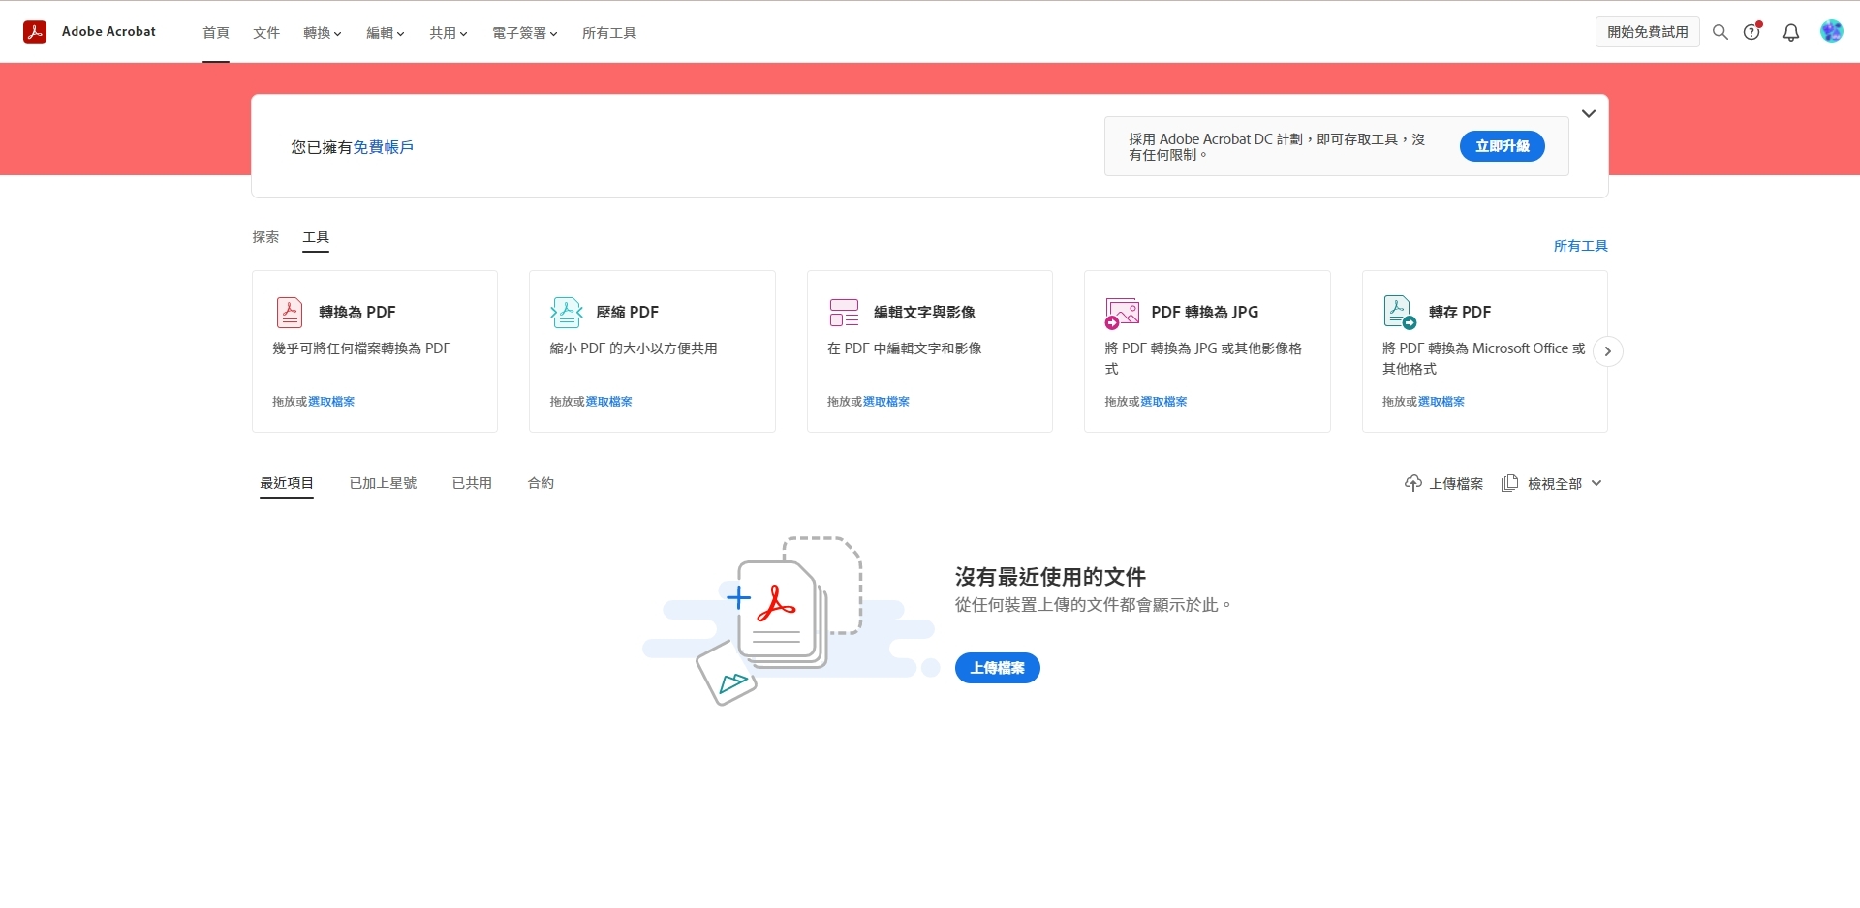The height and width of the screenshot is (908, 1860).
Task: Switch to the 合約 tab
Action: pos(541,483)
